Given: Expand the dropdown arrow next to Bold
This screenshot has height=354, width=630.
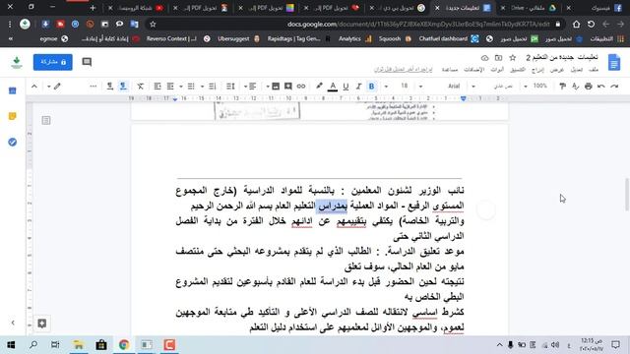Looking at the screenshot, I should coord(386,87).
